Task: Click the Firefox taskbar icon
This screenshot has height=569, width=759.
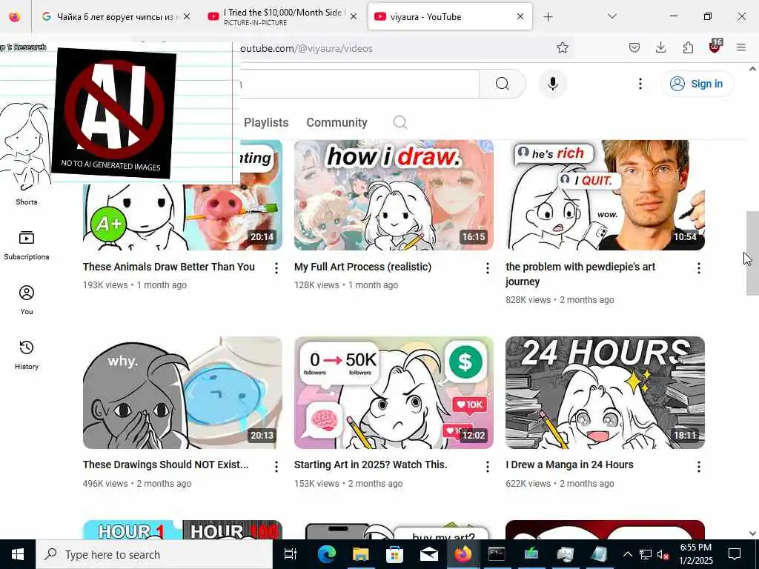Action: 463,554
